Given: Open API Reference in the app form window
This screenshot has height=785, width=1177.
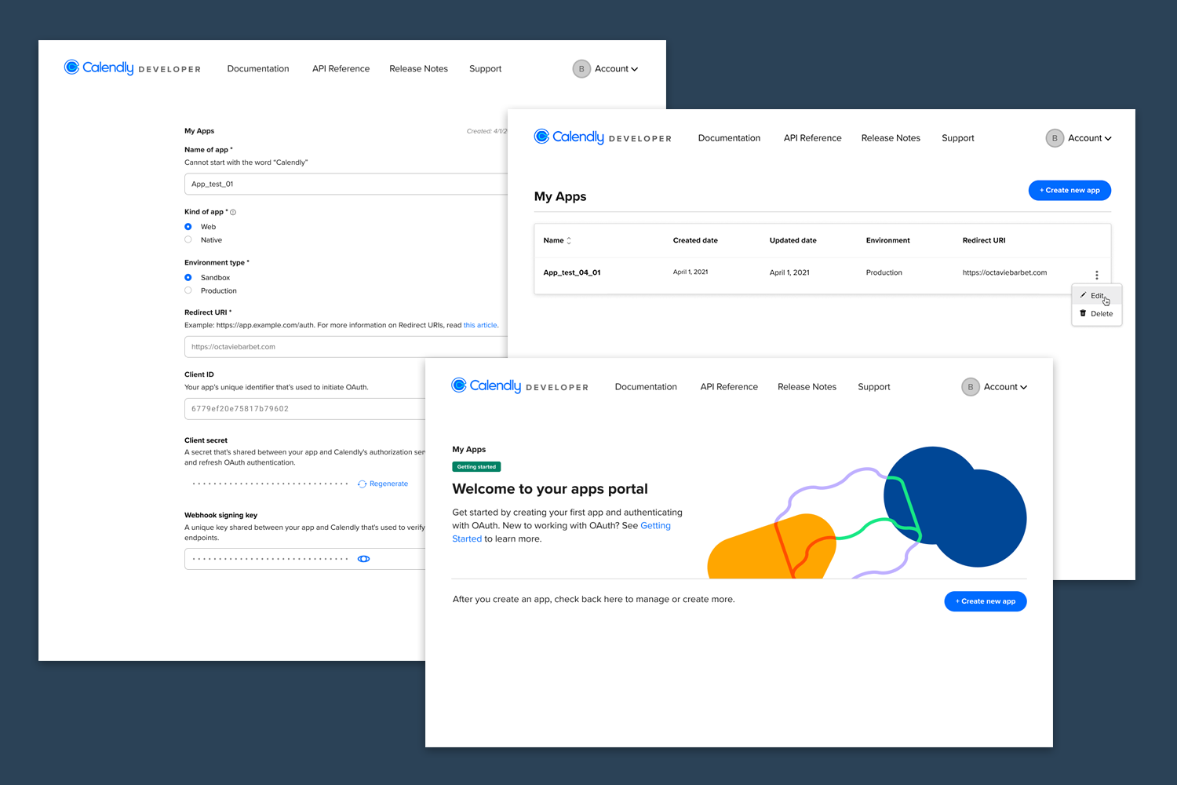Looking at the screenshot, I should (x=341, y=69).
